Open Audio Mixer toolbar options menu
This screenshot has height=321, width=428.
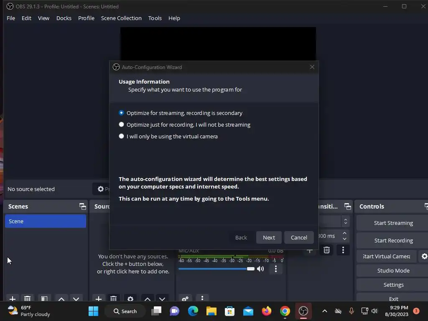pyautogui.click(x=202, y=298)
